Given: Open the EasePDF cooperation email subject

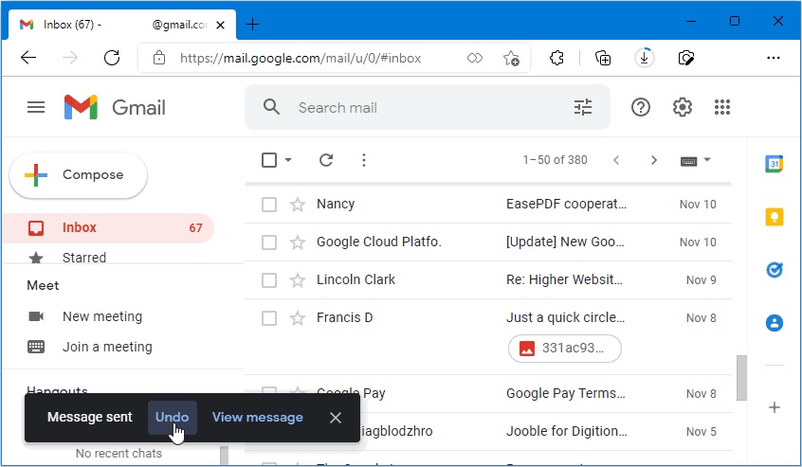Looking at the screenshot, I should 566,205.
